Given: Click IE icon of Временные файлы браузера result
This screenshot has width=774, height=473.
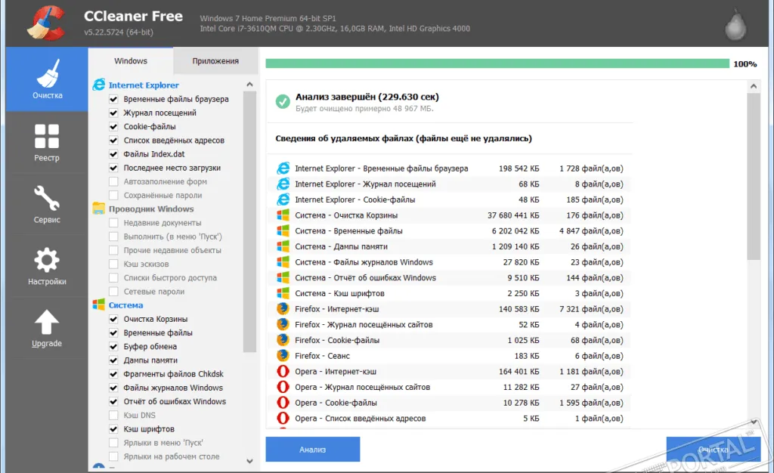Looking at the screenshot, I should coord(283,168).
